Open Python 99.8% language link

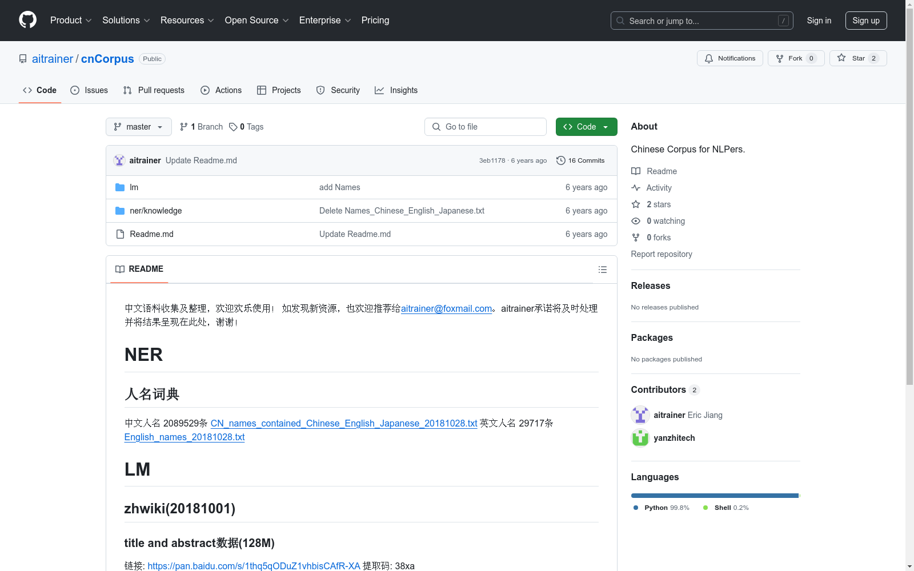coord(661,508)
